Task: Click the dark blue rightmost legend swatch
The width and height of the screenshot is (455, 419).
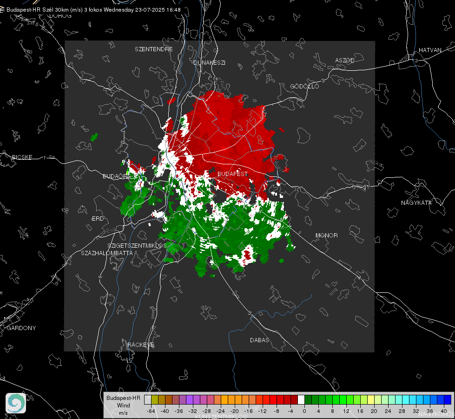Action: (448, 399)
